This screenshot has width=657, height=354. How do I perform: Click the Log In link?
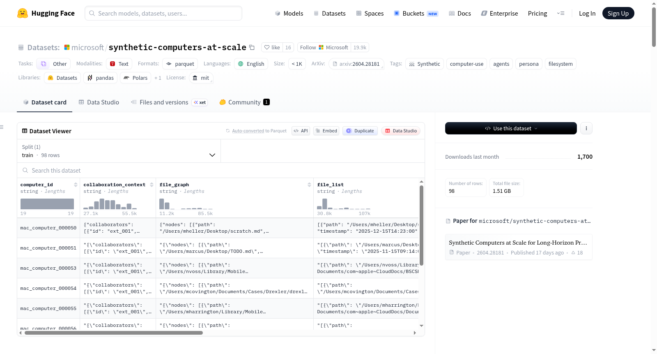[x=587, y=13]
